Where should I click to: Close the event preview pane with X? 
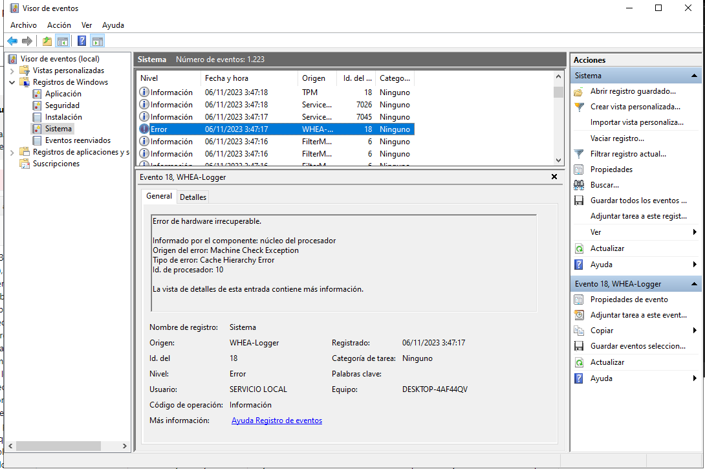(554, 177)
